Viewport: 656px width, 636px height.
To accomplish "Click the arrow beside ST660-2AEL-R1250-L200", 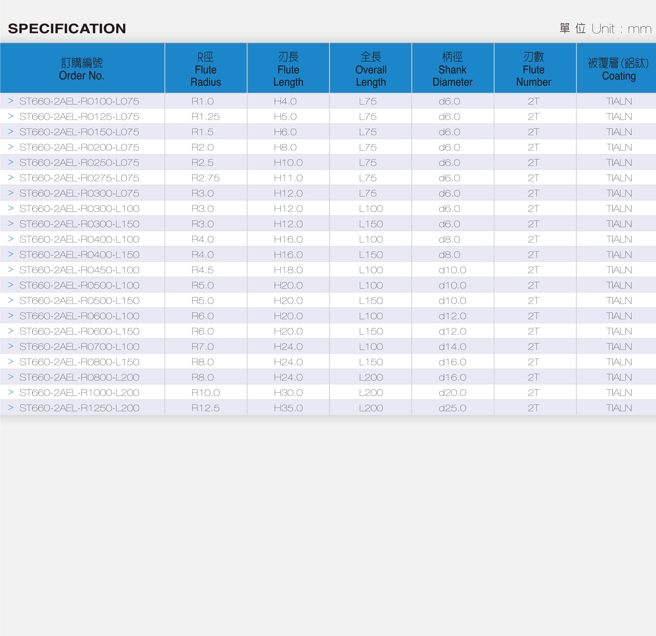I will click(11, 408).
